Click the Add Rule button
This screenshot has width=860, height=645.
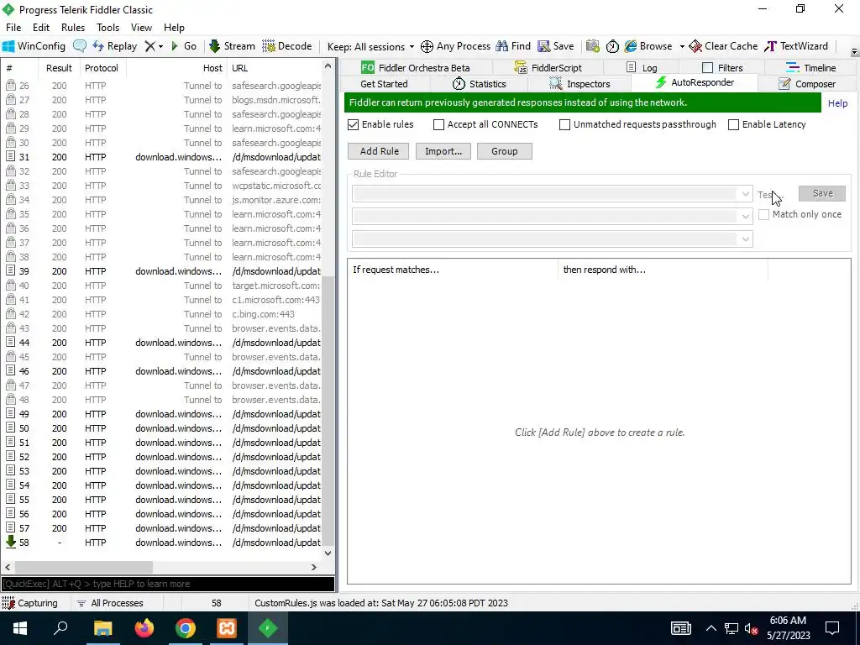[379, 151]
